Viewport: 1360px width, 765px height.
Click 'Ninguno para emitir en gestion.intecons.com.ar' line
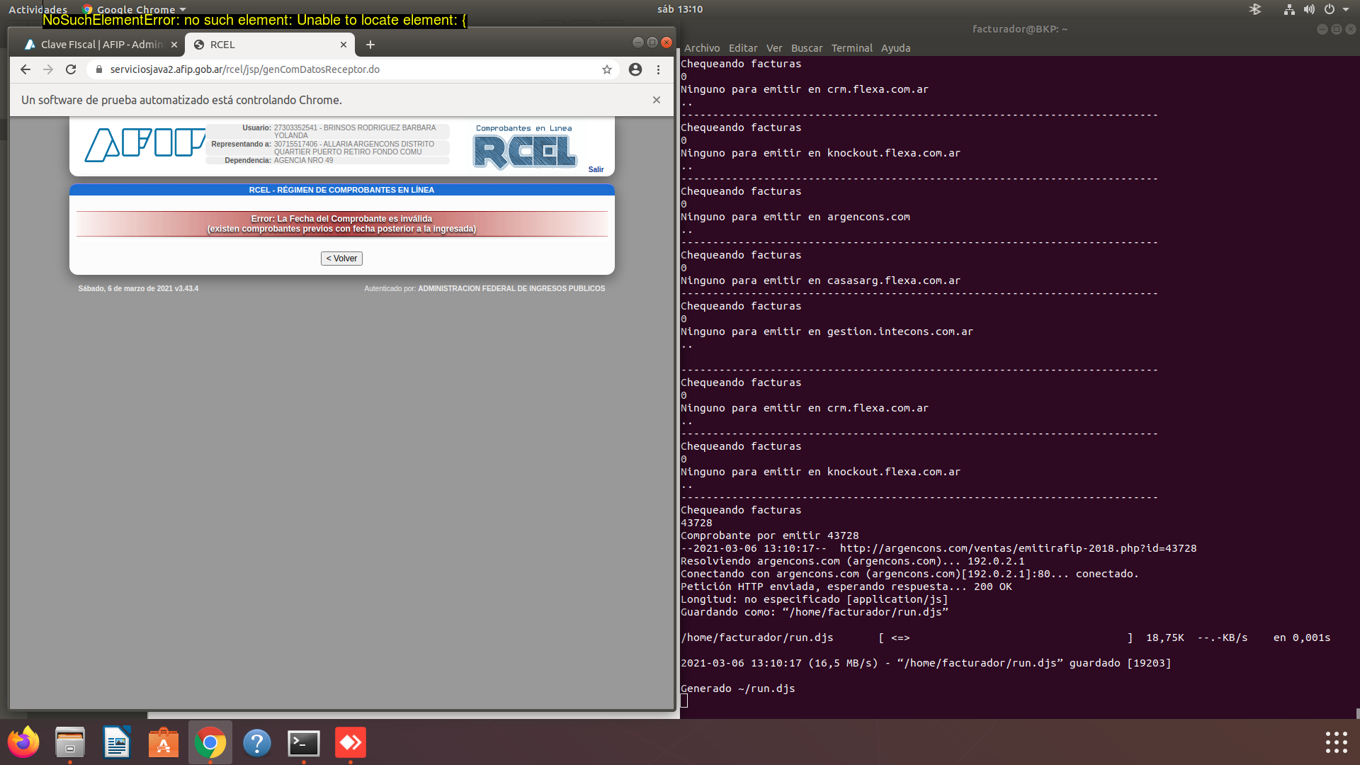point(827,331)
